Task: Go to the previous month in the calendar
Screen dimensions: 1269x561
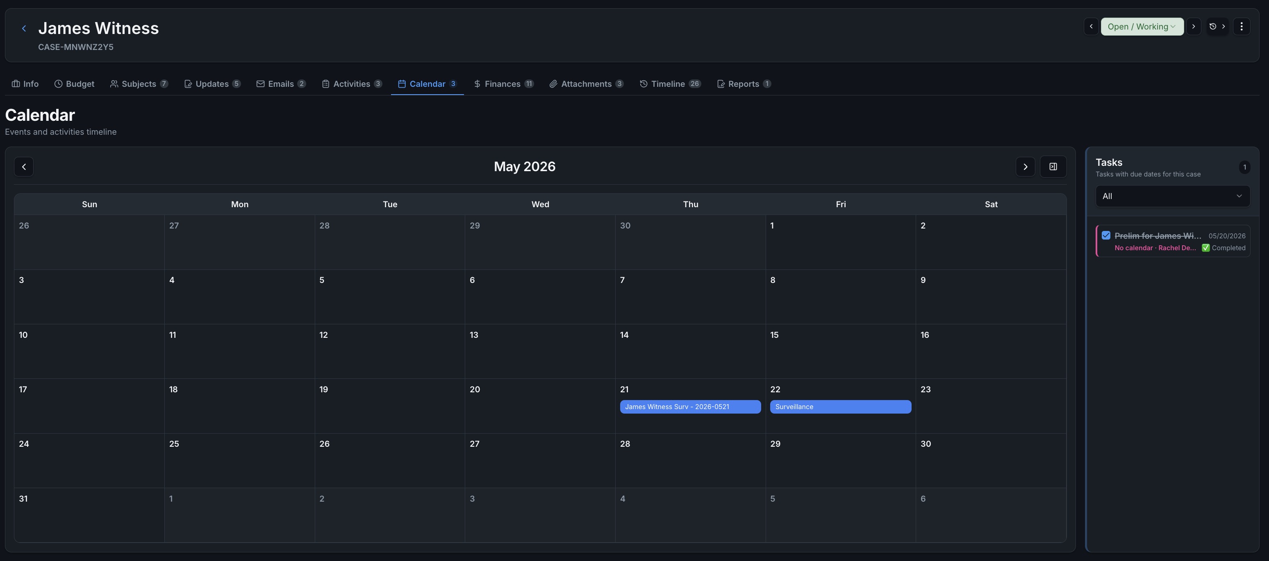Action: click(x=24, y=167)
